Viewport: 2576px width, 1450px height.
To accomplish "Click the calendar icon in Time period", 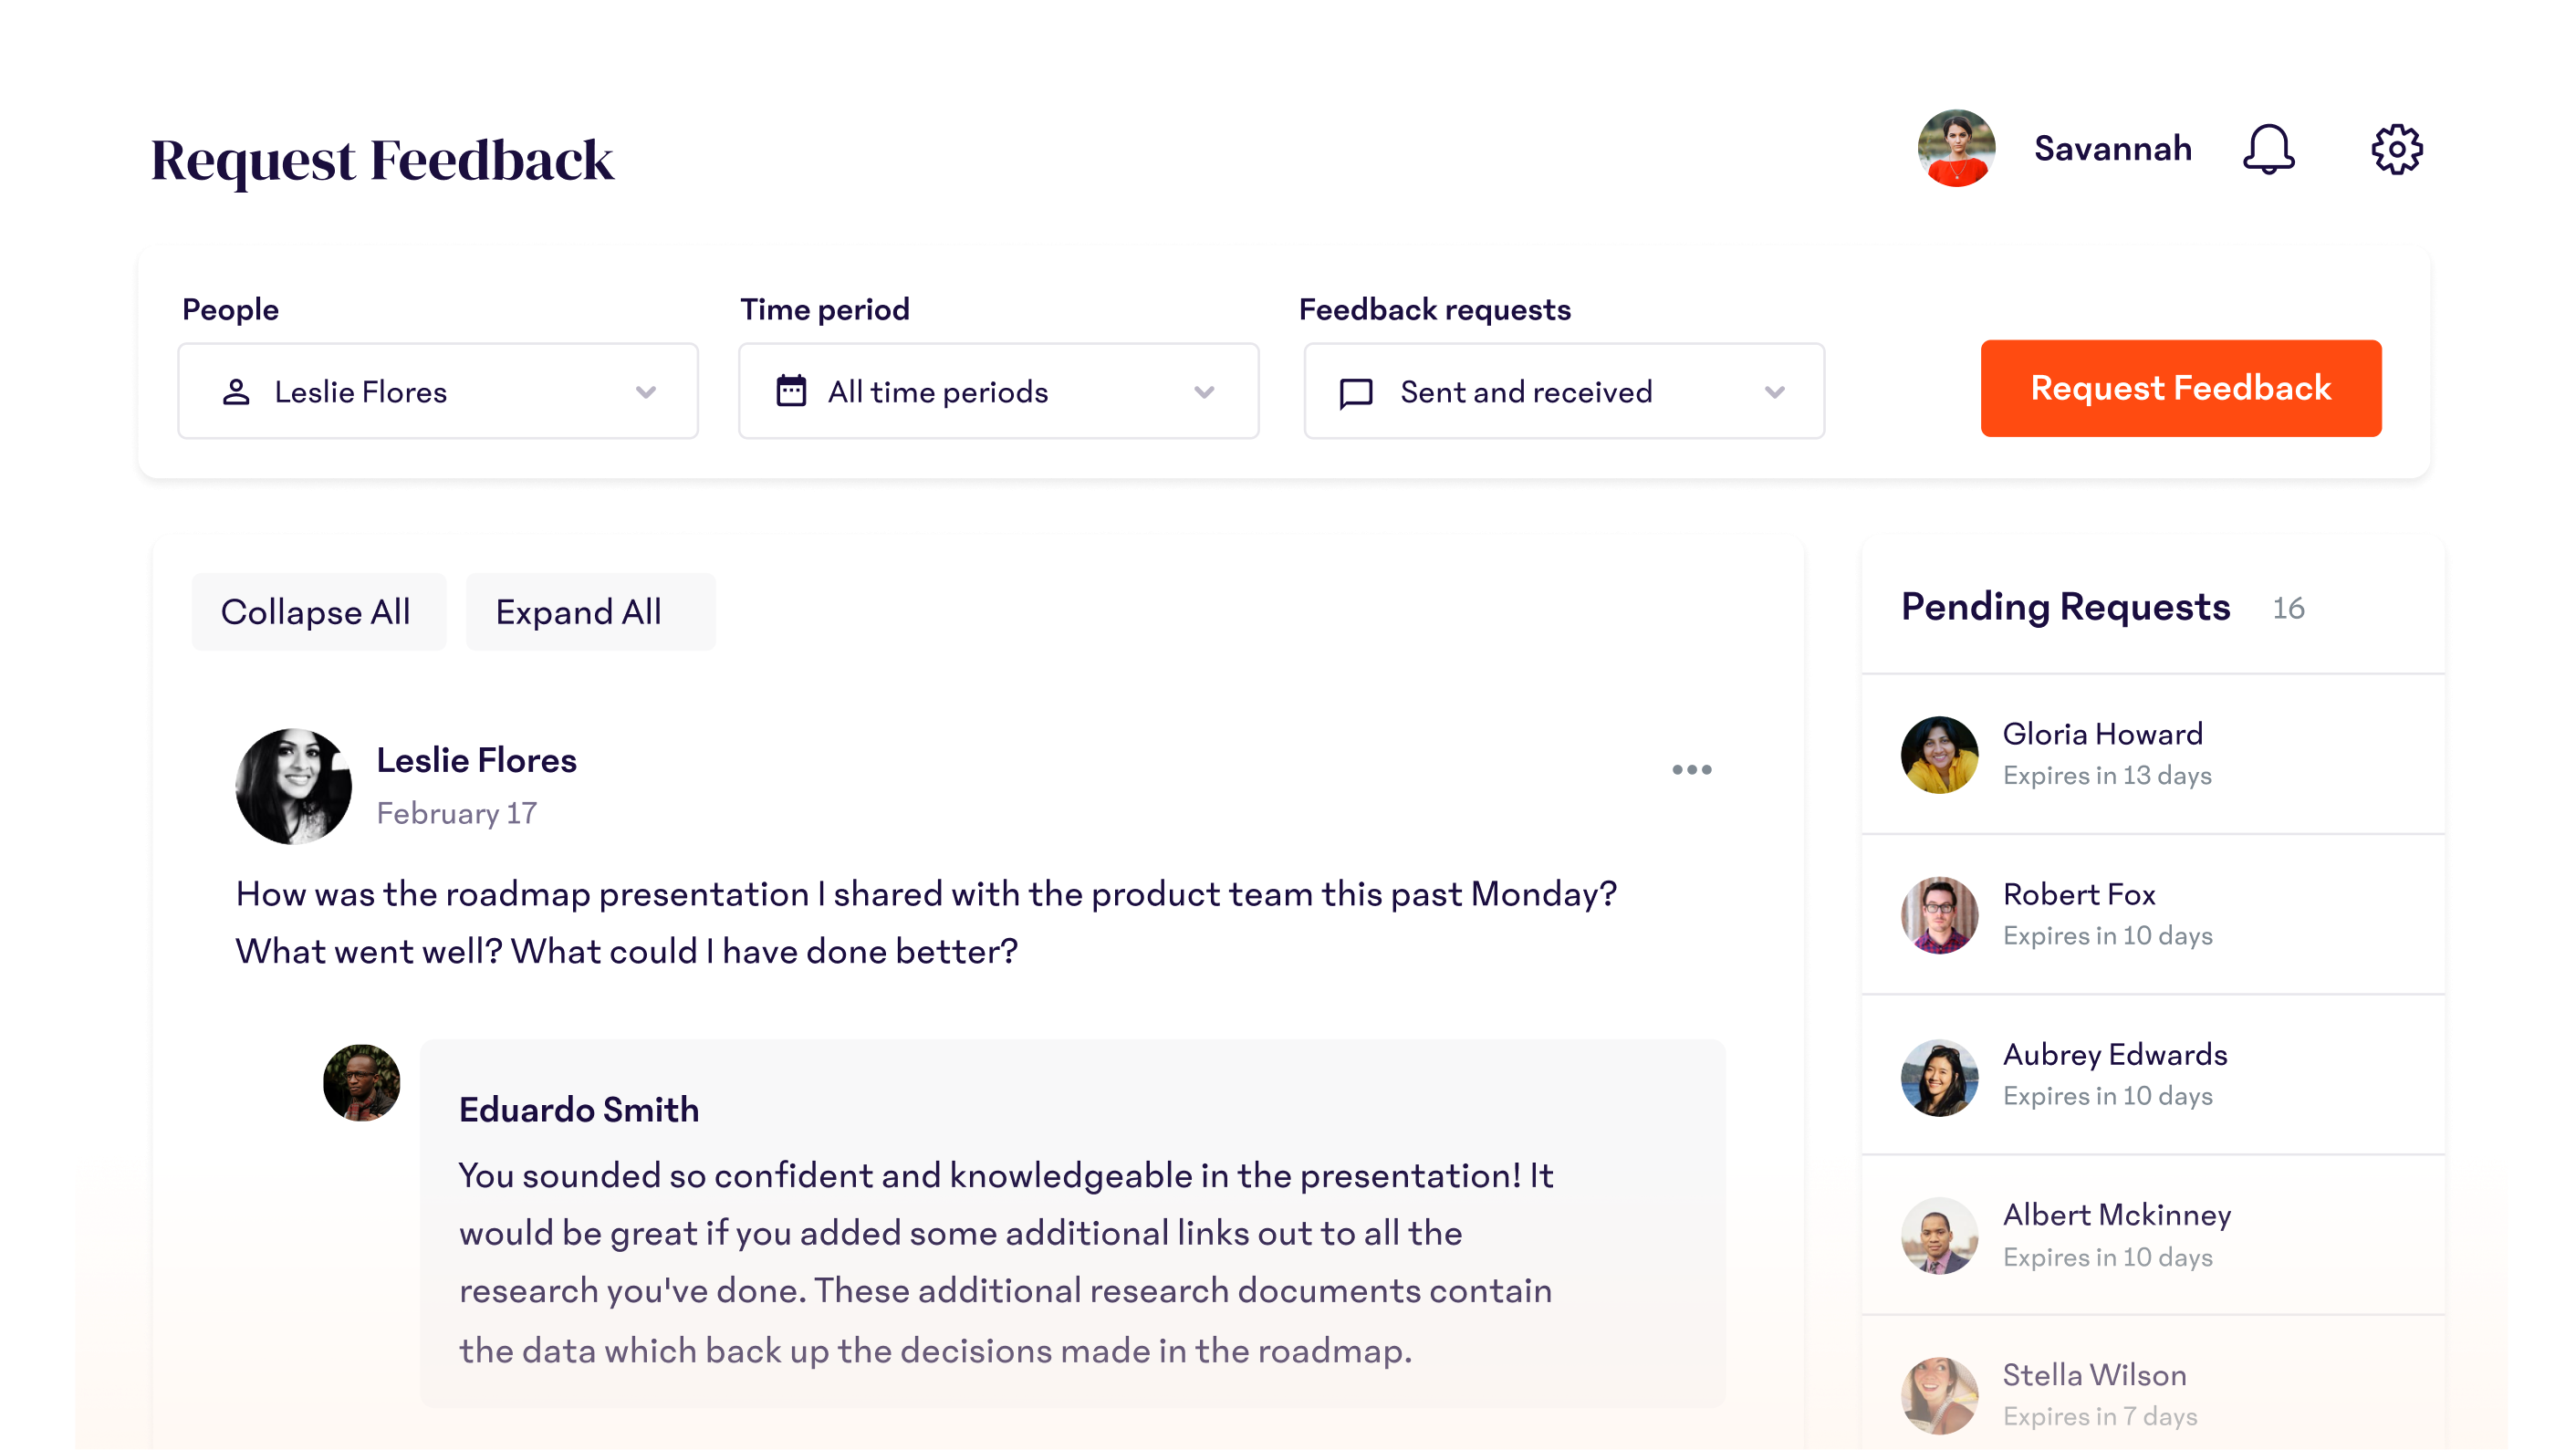I will click(x=791, y=391).
